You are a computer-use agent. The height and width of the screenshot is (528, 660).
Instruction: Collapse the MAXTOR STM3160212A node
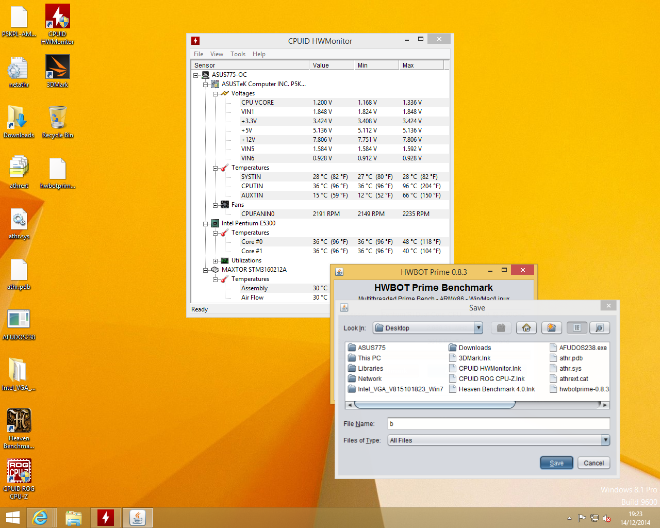(x=205, y=270)
